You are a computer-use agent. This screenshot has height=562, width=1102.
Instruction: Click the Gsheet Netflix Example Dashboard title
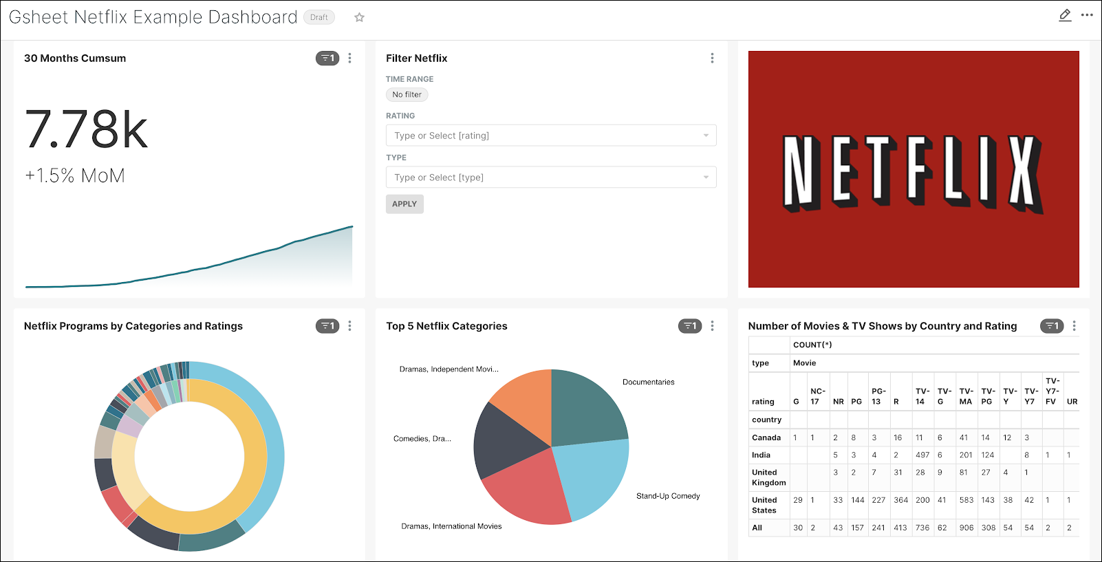point(153,17)
